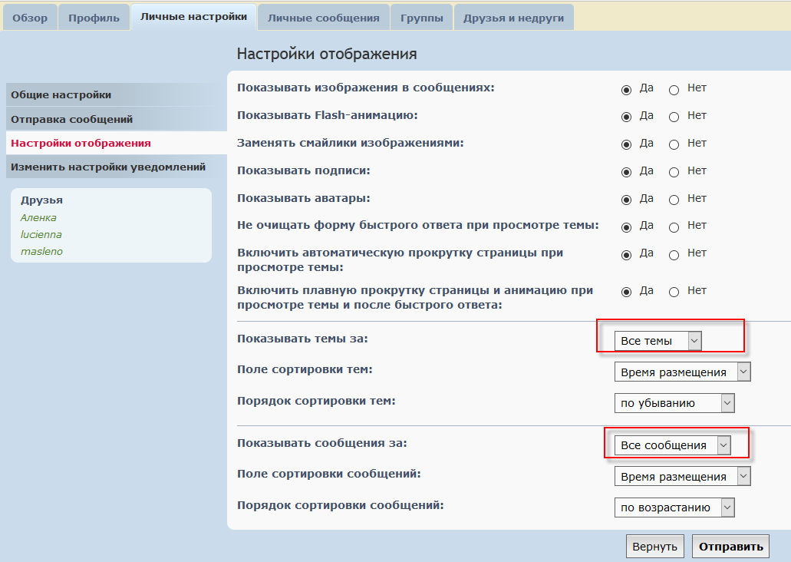Select 'Нет' for Flash animation display
The height and width of the screenshot is (562, 791).
(674, 117)
